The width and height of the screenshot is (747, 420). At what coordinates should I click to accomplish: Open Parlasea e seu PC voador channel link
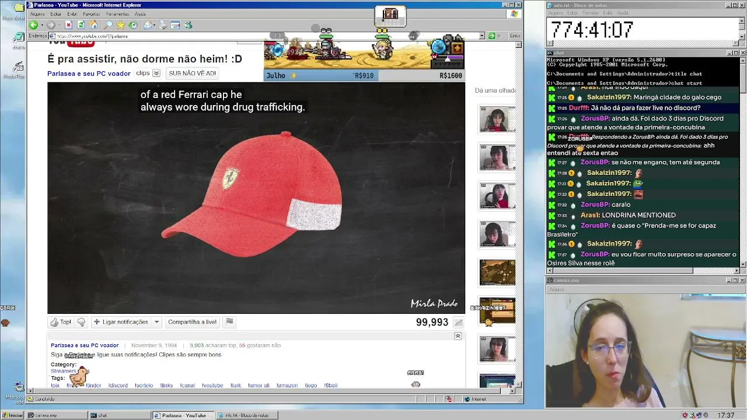(x=89, y=73)
